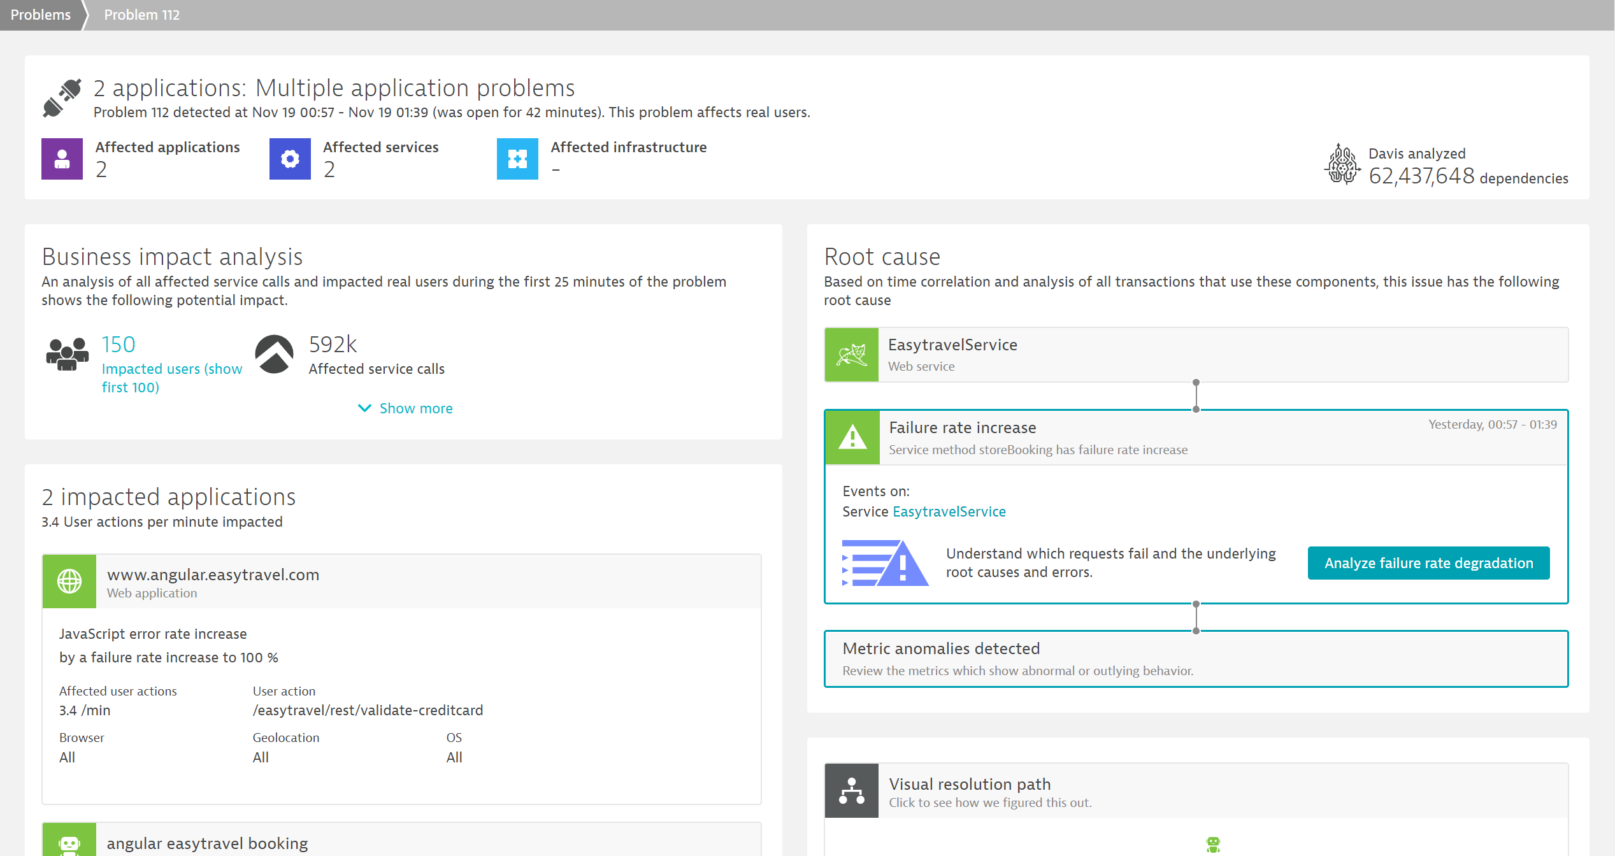Click JavaScript error rate increase text
The width and height of the screenshot is (1615, 856).
point(153,634)
